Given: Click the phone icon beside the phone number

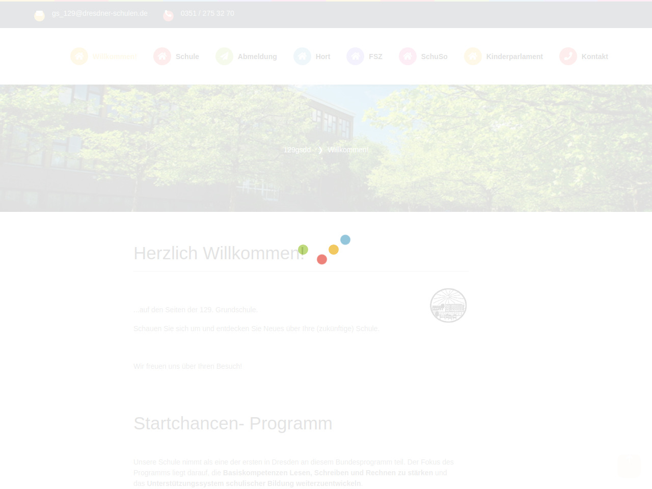Looking at the screenshot, I should pos(168,16).
